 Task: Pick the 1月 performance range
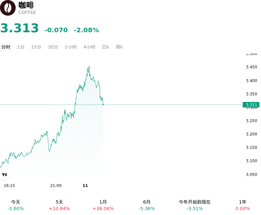click(x=103, y=205)
